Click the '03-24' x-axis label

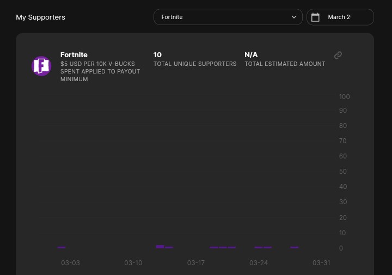259,263
